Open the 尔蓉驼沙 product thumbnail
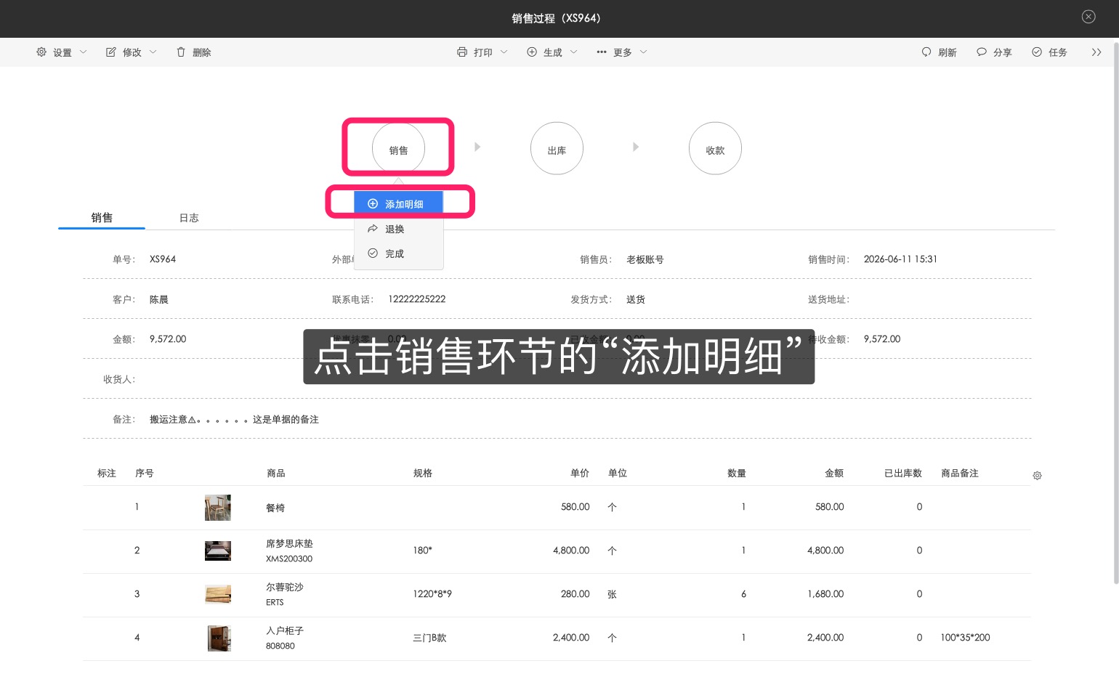The width and height of the screenshot is (1119, 682). click(x=218, y=594)
